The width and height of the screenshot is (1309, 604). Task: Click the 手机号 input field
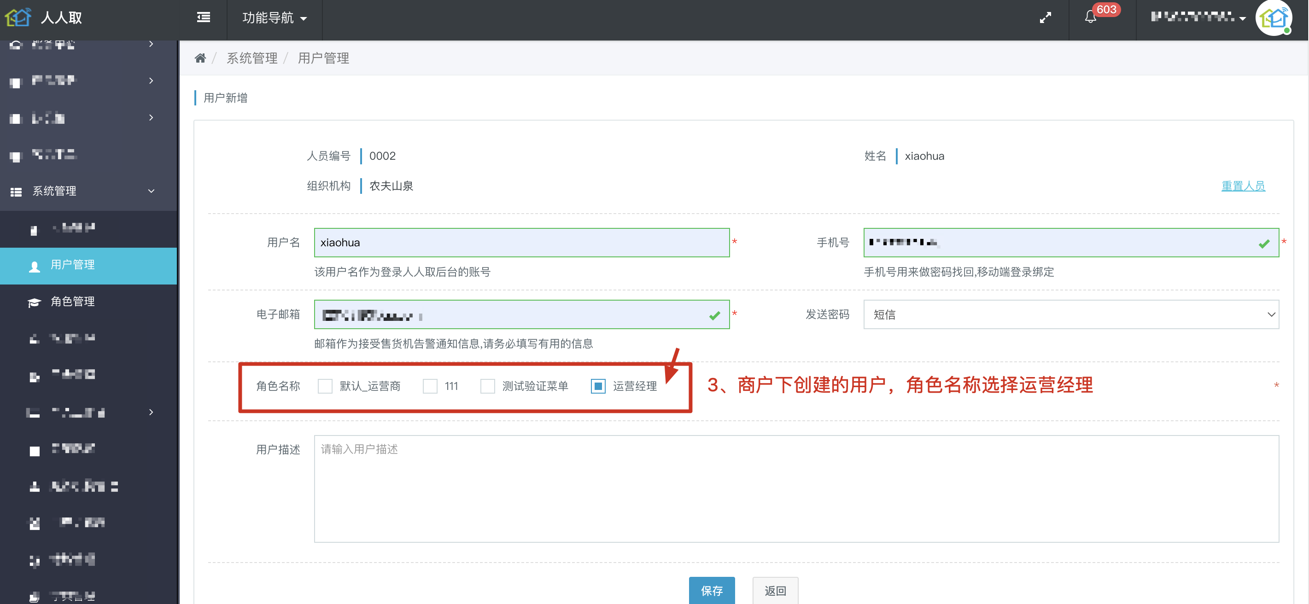point(1071,242)
